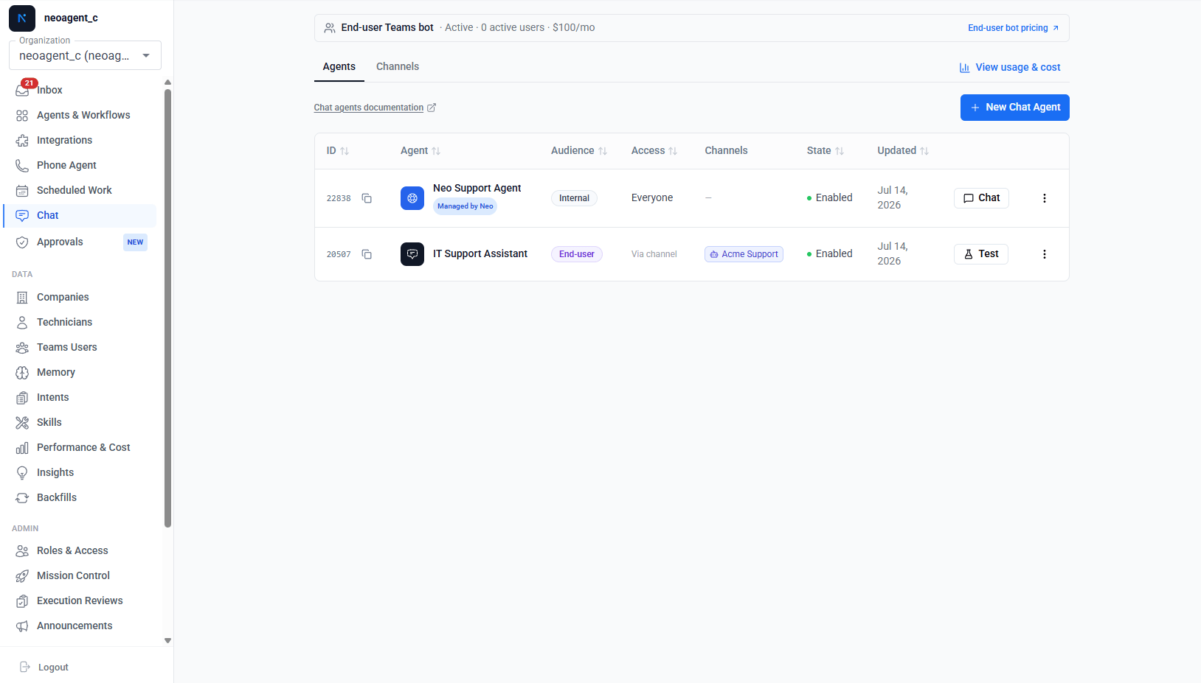
Task: Click the Via channel access cell
Action: tap(654, 254)
